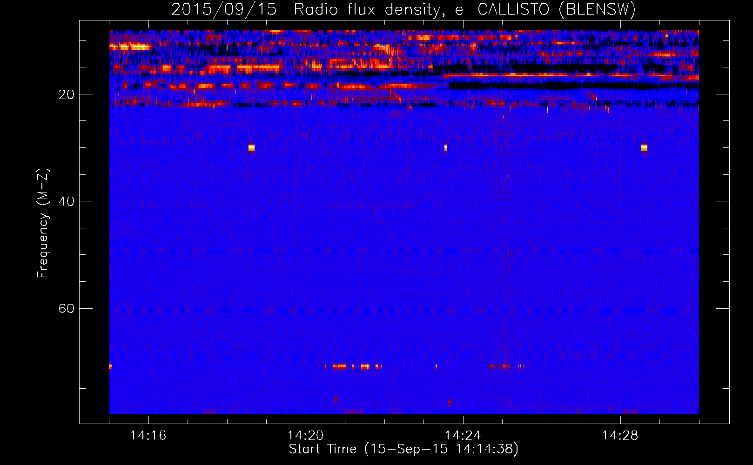
Task: Click the "Start Time (15-Sep-15 14:14:38)" axis label
Action: 403,449
